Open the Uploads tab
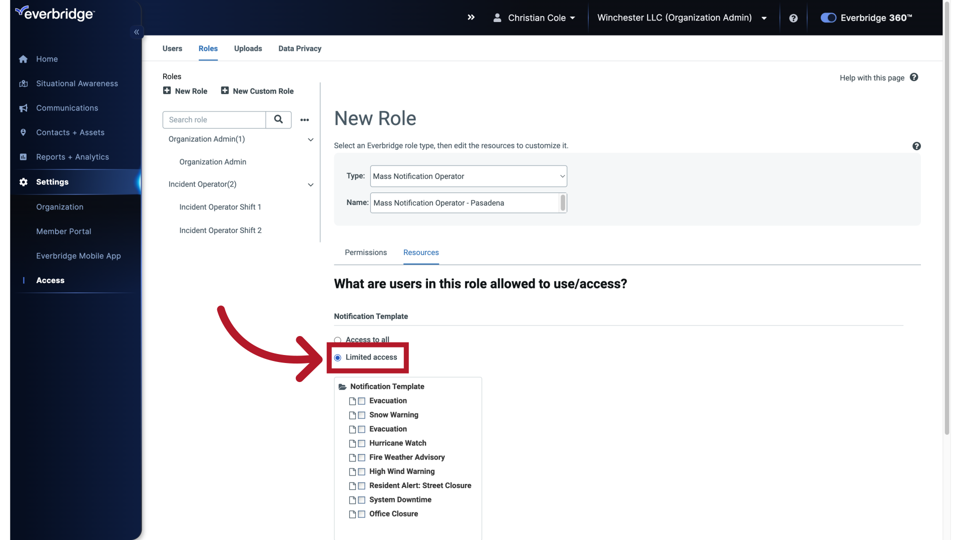The width and height of the screenshot is (961, 540). coord(248,48)
